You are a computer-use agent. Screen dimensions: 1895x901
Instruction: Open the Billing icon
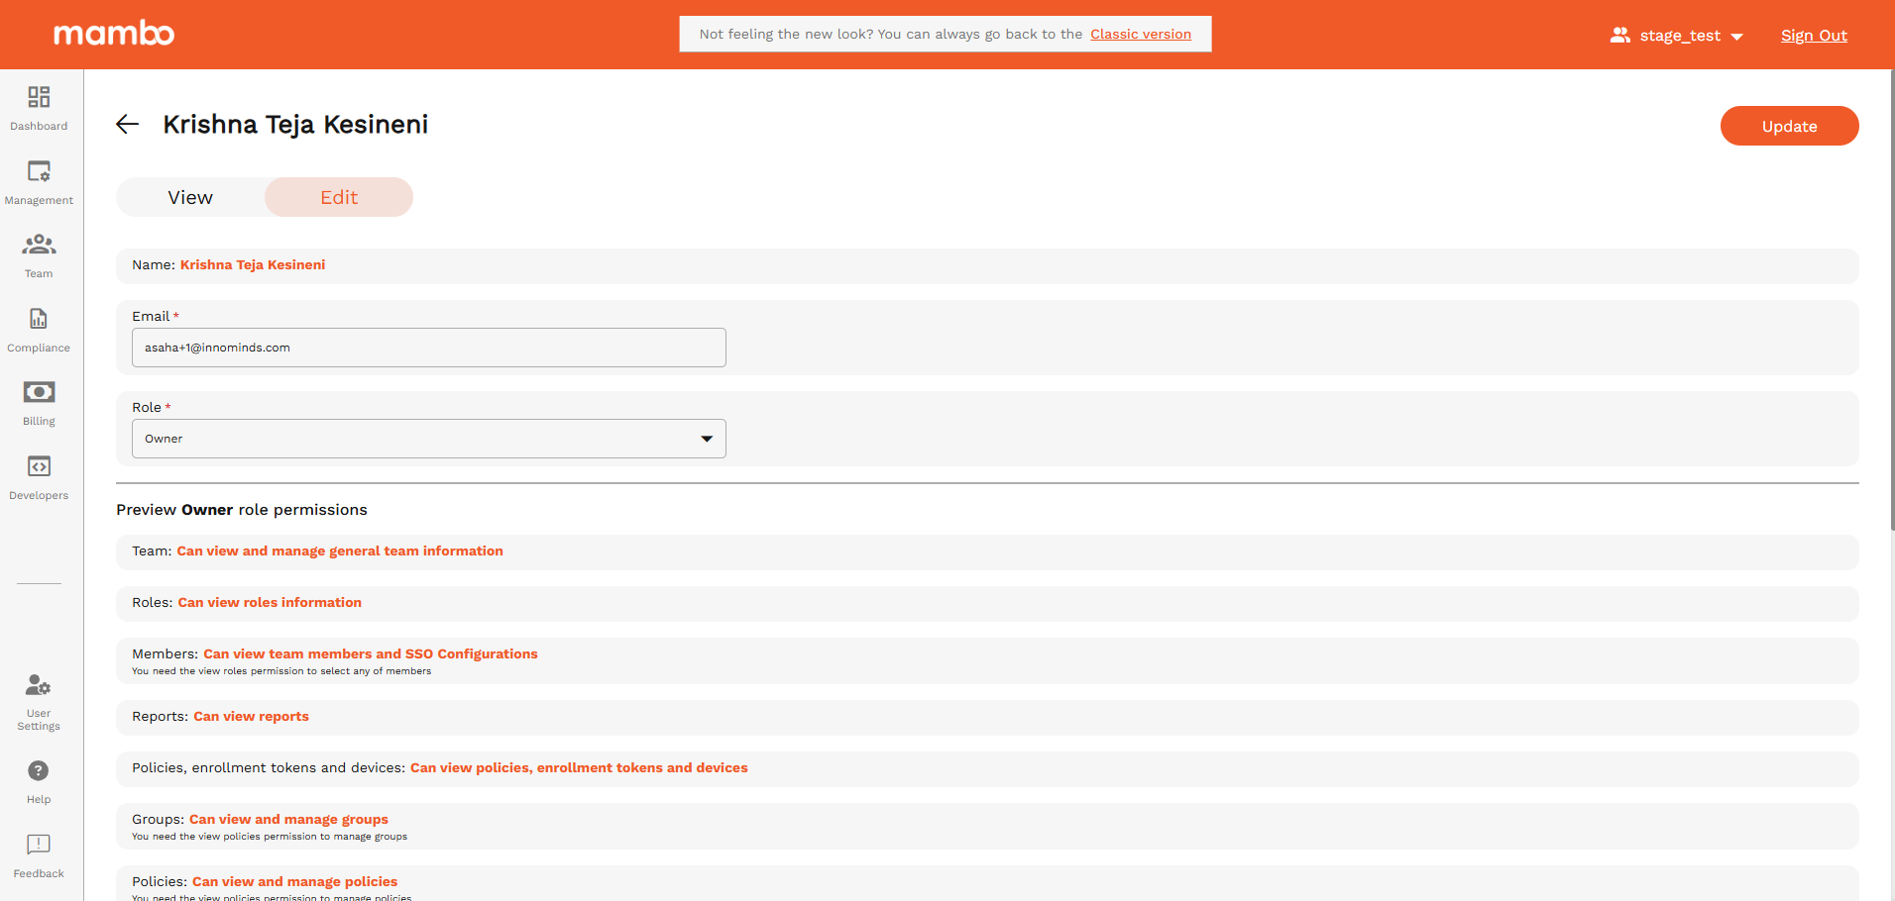[x=39, y=392]
